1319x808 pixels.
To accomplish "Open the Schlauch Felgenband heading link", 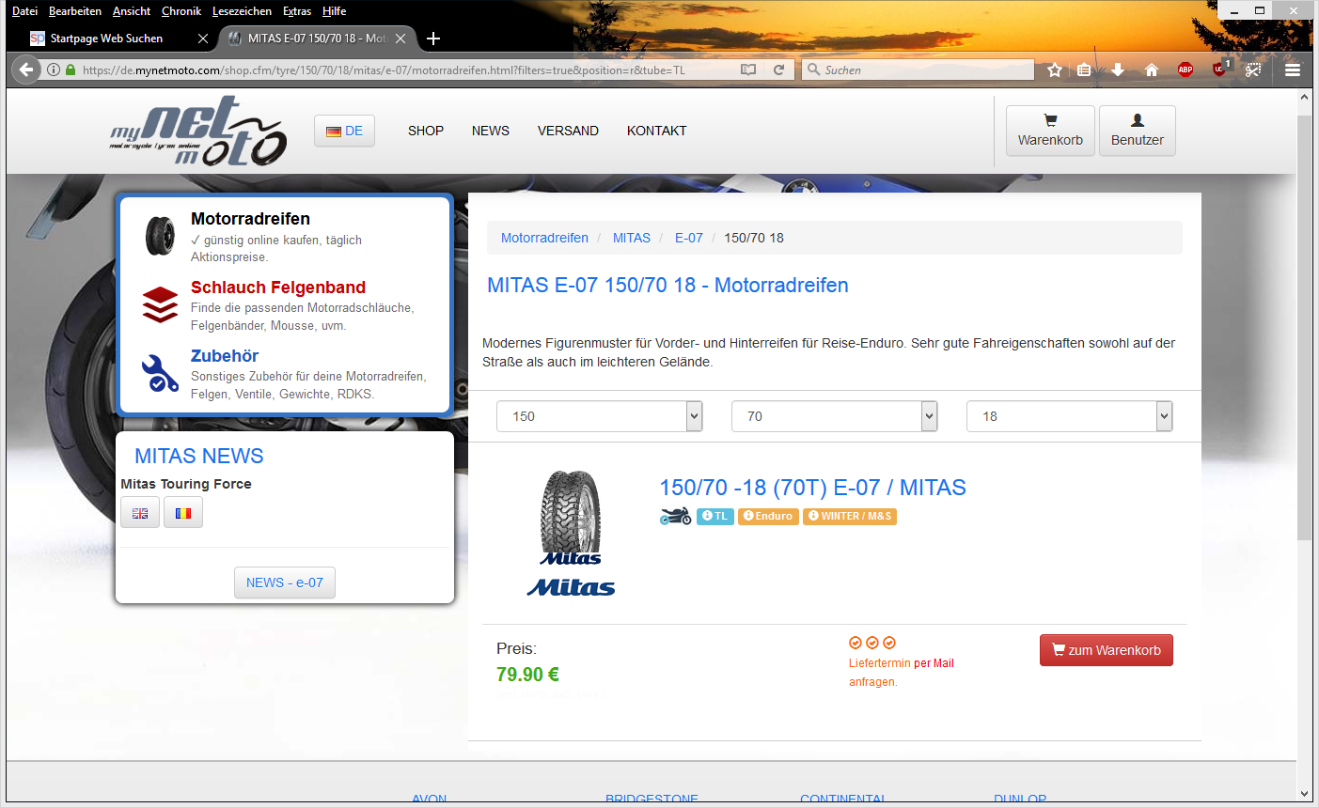I will 278,287.
